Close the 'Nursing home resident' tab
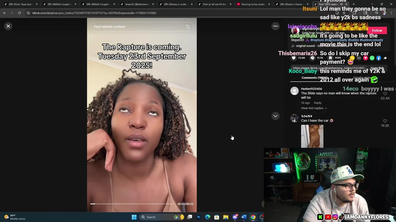Screen dimensions: 396x222 269,4
